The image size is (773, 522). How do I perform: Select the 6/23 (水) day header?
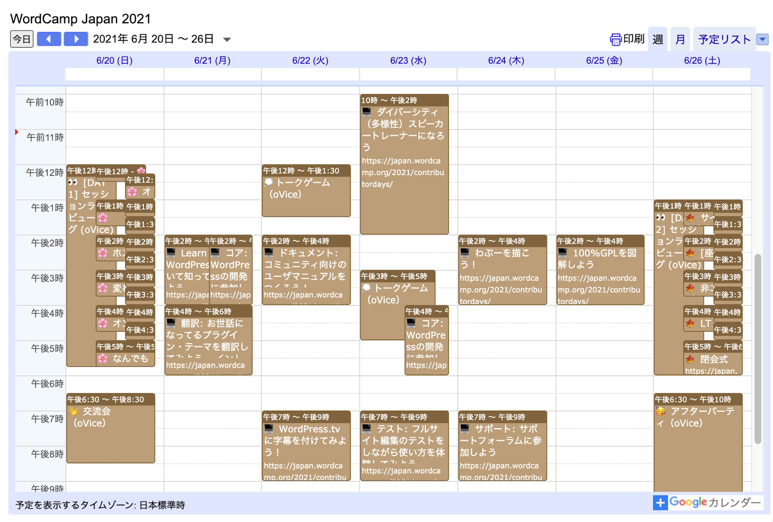408,61
